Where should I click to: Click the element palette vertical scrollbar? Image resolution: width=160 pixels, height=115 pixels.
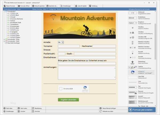[x=155, y=42]
